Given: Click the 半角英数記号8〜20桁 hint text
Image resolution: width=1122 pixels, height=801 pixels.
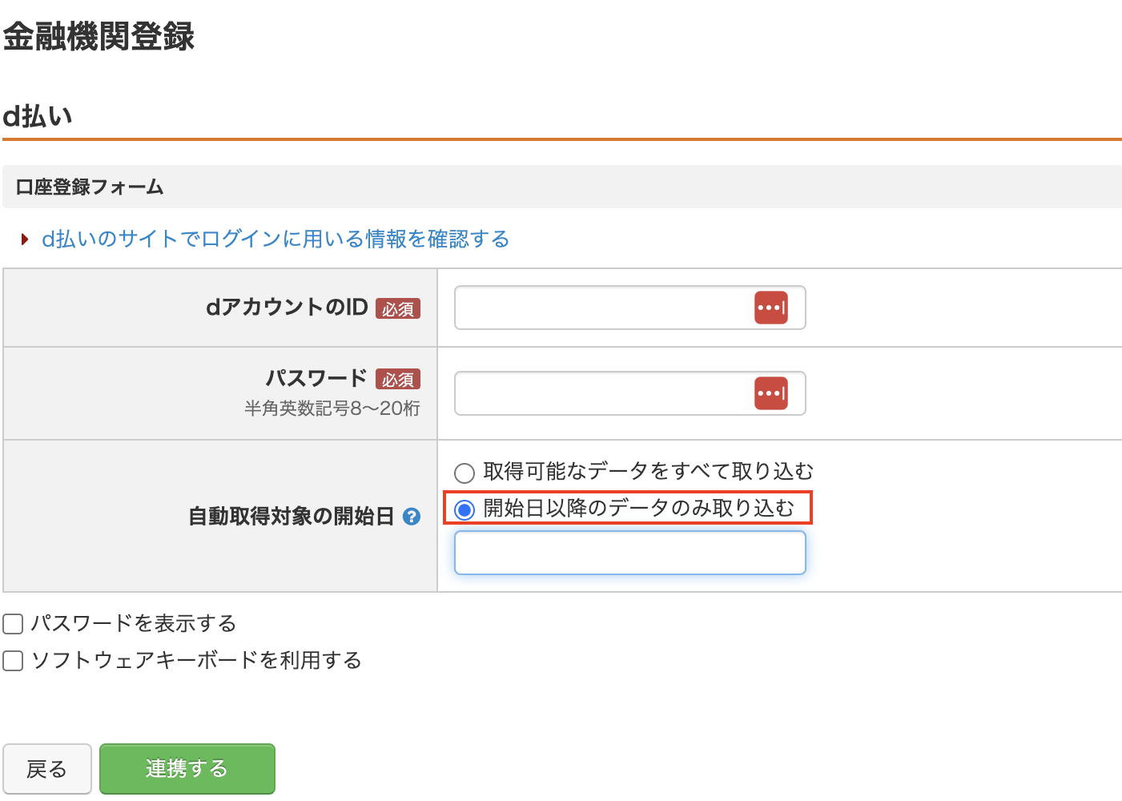Looking at the screenshot, I should [x=332, y=409].
